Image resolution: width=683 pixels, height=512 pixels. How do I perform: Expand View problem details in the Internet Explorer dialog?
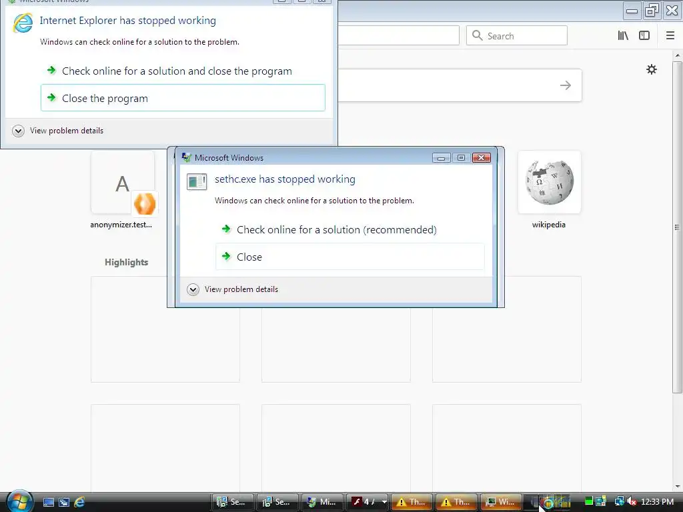[59, 131]
